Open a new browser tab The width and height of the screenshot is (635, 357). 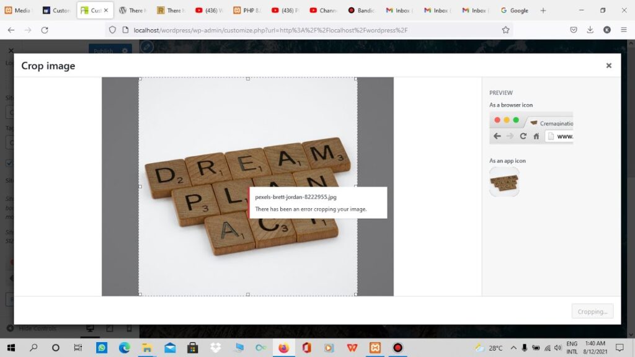pos(543,11)
